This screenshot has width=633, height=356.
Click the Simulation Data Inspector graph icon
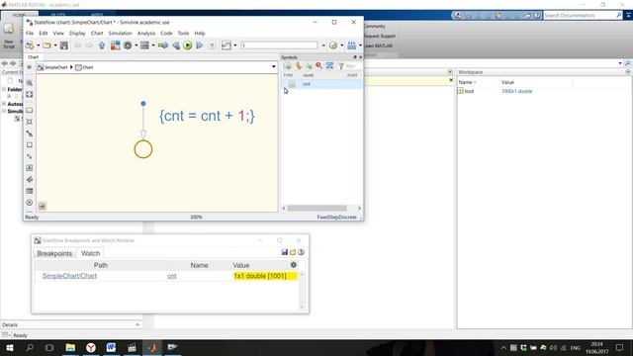point(226,45)
